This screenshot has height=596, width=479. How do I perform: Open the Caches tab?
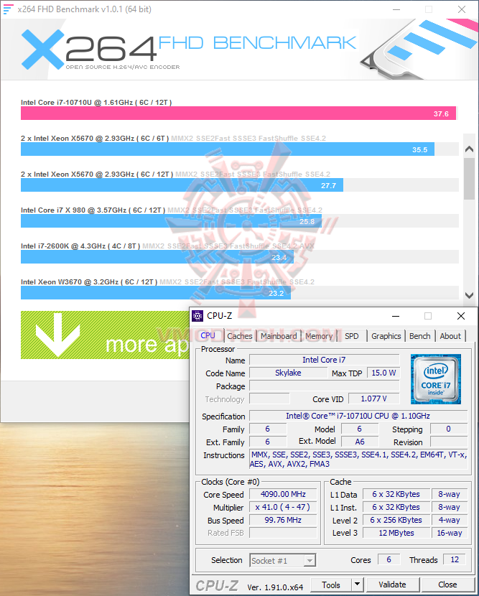pos(240,336)
